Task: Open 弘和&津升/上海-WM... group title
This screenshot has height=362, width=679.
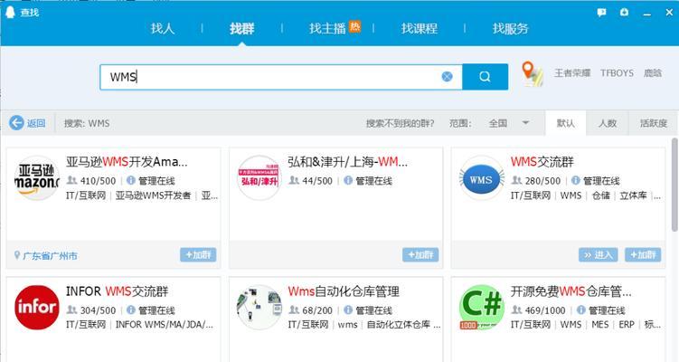Action: pyautogui.click(x=348, y=162)
